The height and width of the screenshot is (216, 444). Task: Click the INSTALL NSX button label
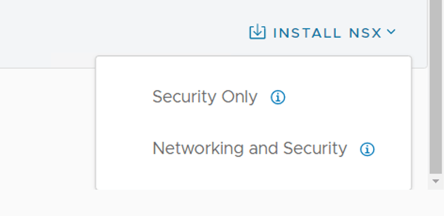pyautogui.click(x=327, y=33)
